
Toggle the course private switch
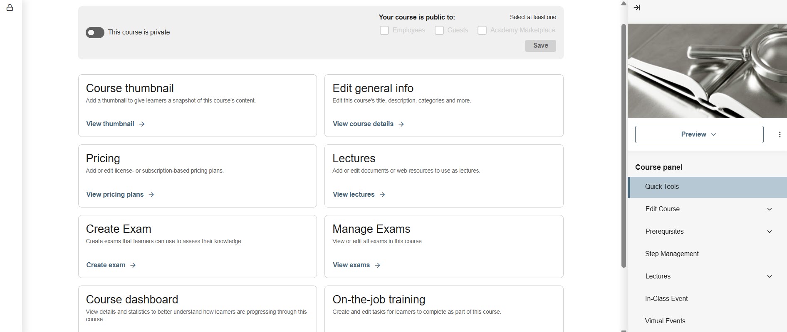(95, 32)
